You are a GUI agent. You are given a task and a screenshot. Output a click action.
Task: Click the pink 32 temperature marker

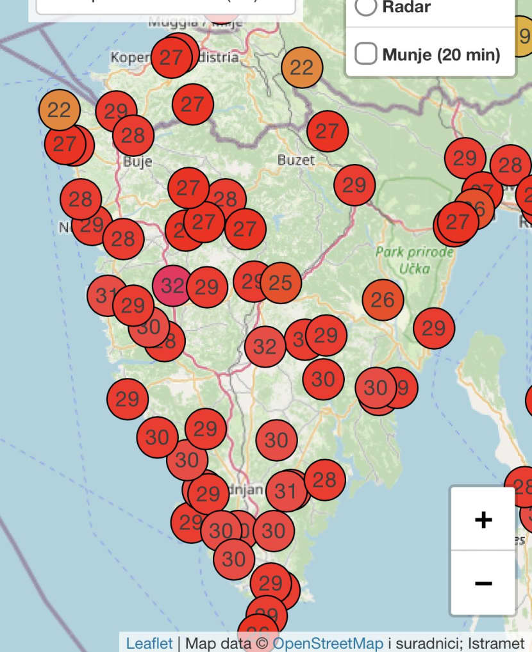(172, 286)
